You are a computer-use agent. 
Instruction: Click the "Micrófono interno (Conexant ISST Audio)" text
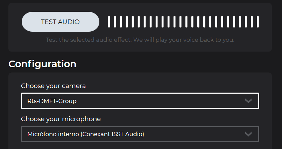tap(86, 134)
